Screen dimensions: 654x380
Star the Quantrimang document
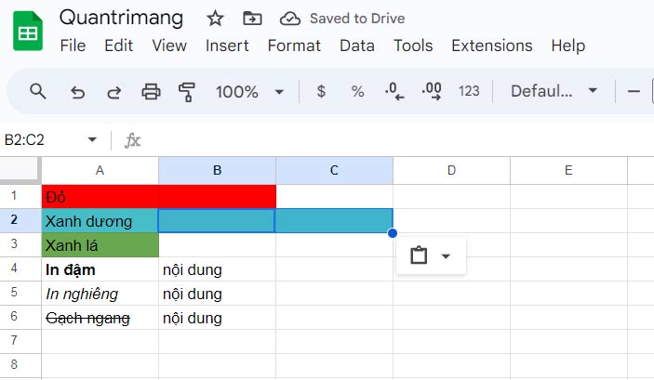pyautogui.click(x=215, y=19)
